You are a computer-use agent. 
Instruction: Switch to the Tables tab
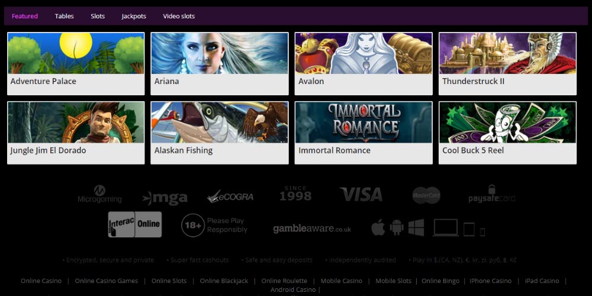pyautogui.click(x=64, y=16)
